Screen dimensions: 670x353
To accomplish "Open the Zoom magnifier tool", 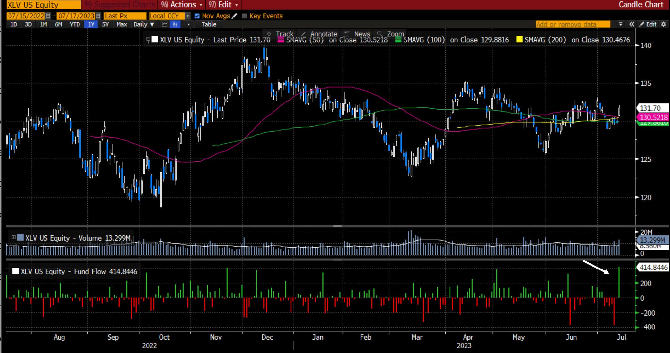I will pyautogui.click(x=391, y=34).
